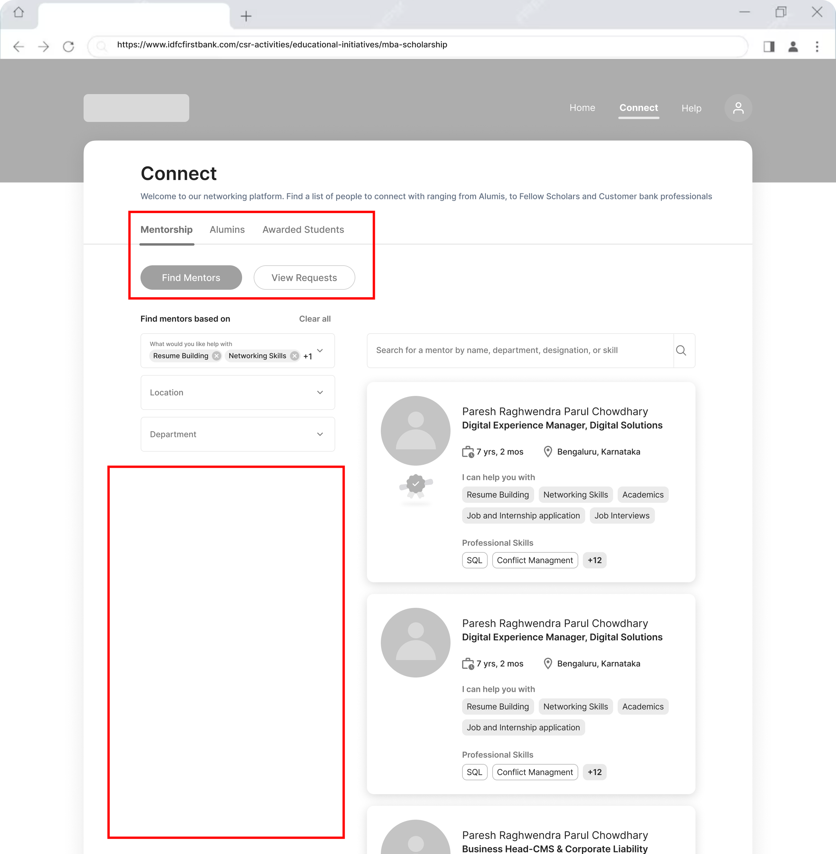Open browser three-dot menu
836x854 pixels.
coord(817,46)
